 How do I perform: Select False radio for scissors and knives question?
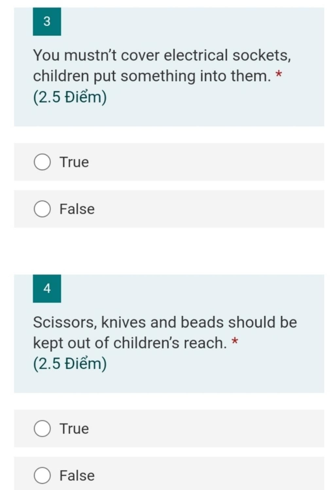point(42,475)
